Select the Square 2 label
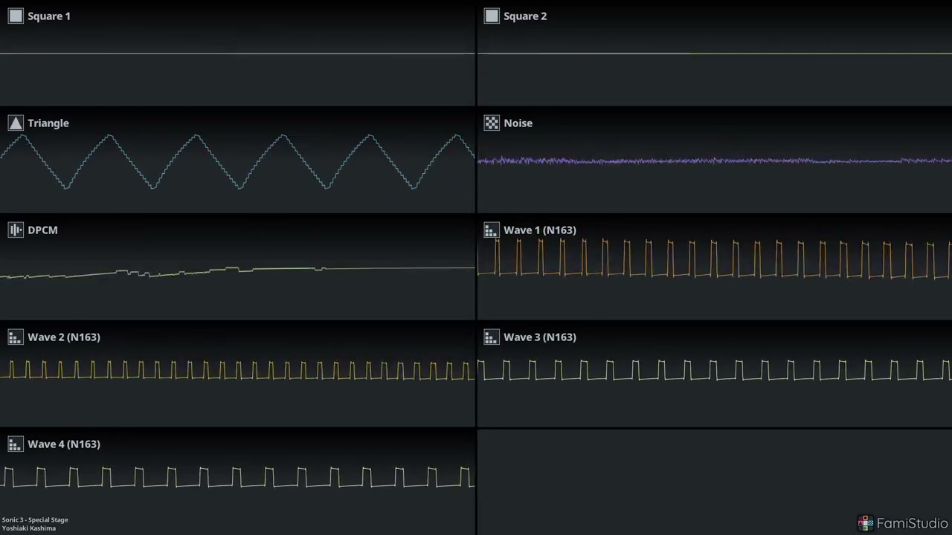This screenshot has height=535, width=952. click(x=525, y=16)
